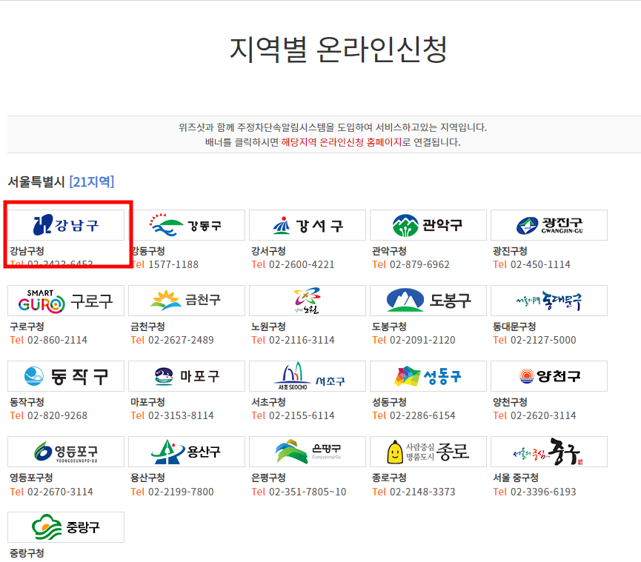The height and width of the screenshot is (562, 641).
Task: Click the 성동구청 office name
Action: [389, 402]
